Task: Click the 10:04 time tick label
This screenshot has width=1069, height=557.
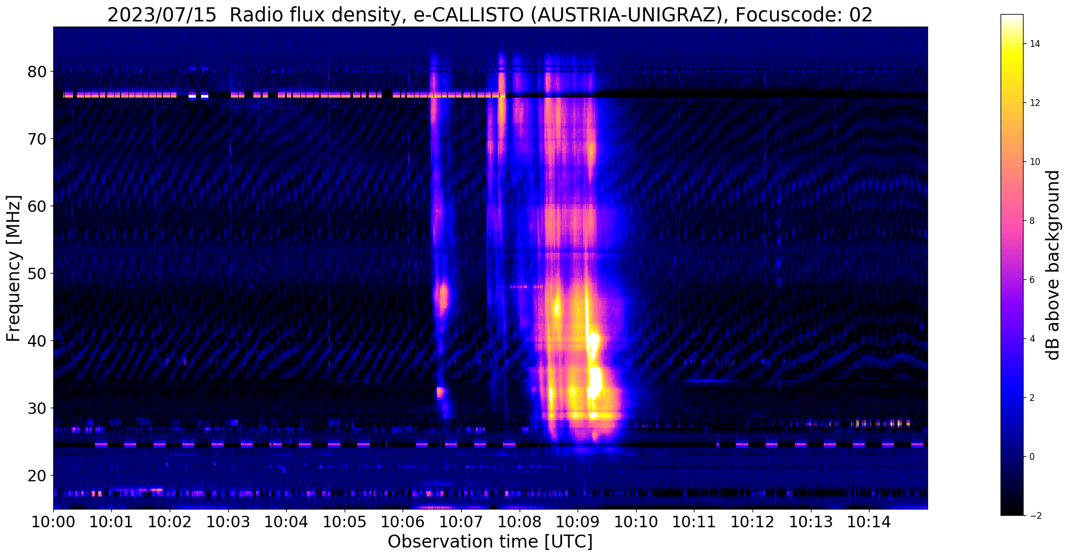Action: [x=286, y=523]
